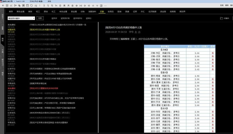The height and width of the screenshot is (134, 233).
Task: Click the 德州-禹城 2.93 price row
Action: [x=180, y=76]
